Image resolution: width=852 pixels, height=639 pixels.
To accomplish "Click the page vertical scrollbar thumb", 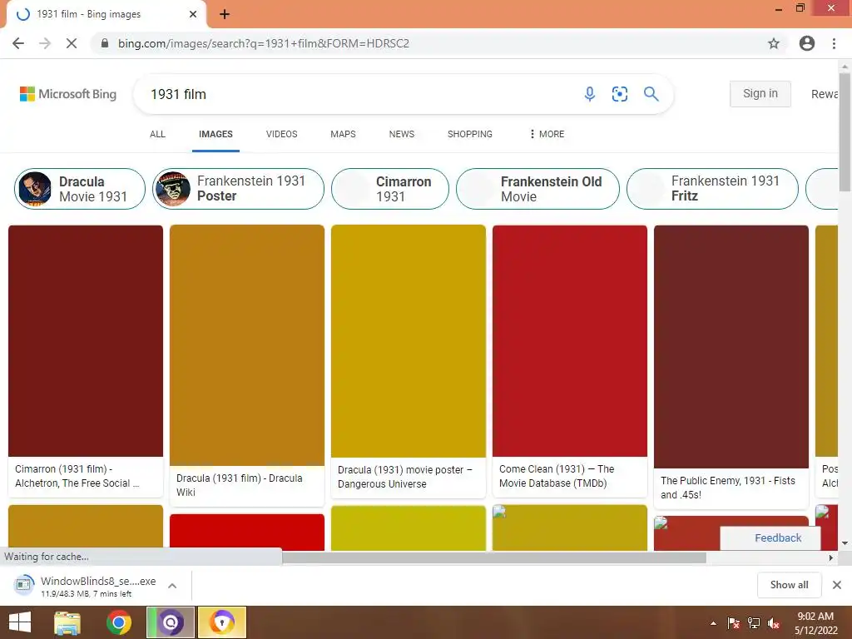I will 845,131.
